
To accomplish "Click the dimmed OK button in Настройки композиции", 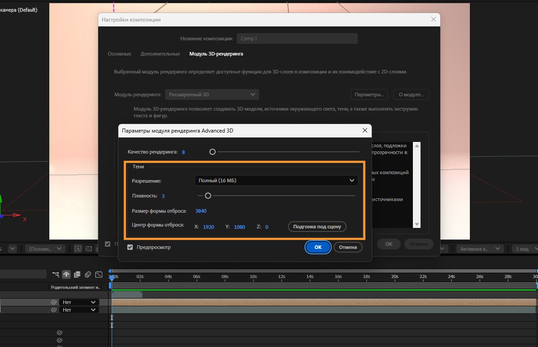I will 389,244.
